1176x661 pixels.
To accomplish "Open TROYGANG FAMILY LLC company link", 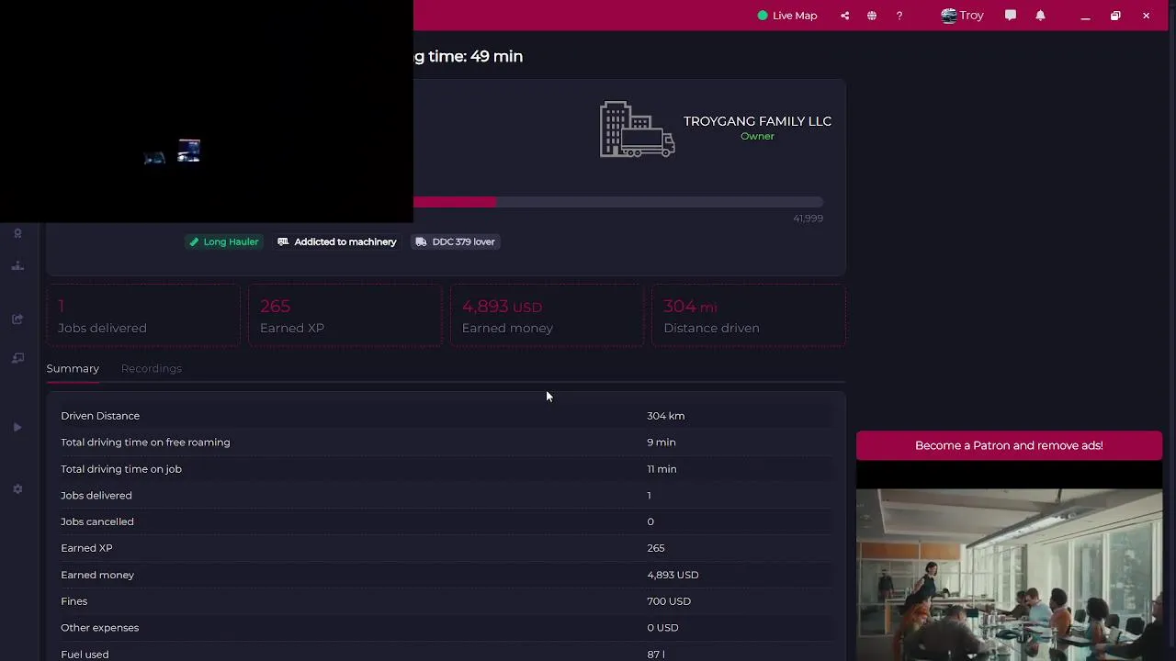I will (x=757, y=121).
